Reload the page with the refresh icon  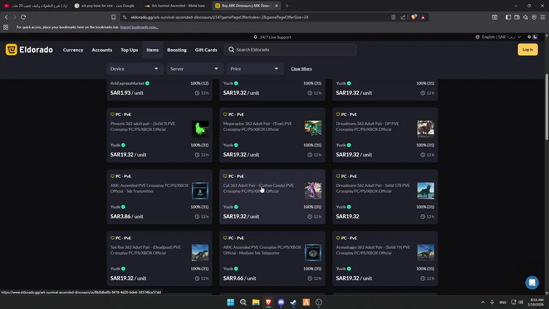(x=23, y=17)
